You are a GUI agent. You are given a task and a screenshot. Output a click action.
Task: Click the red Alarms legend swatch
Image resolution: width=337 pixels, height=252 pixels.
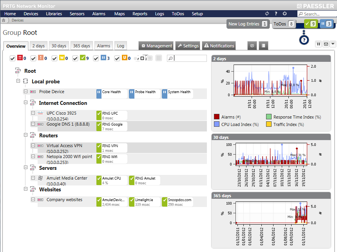pyautogui.click(x=217, y=117)
